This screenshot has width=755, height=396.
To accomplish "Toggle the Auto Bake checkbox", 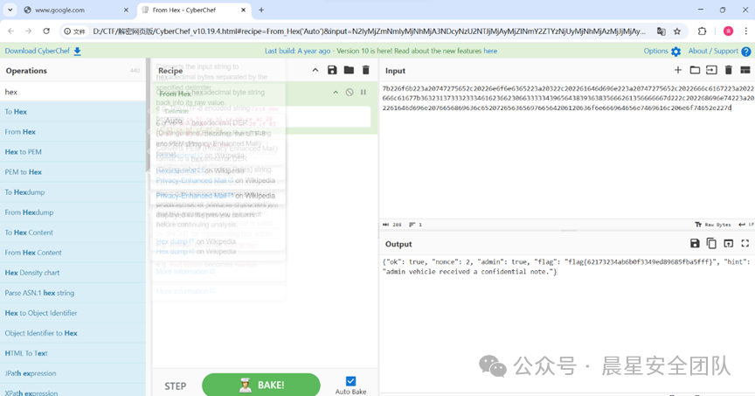I will tap(350, 381).
